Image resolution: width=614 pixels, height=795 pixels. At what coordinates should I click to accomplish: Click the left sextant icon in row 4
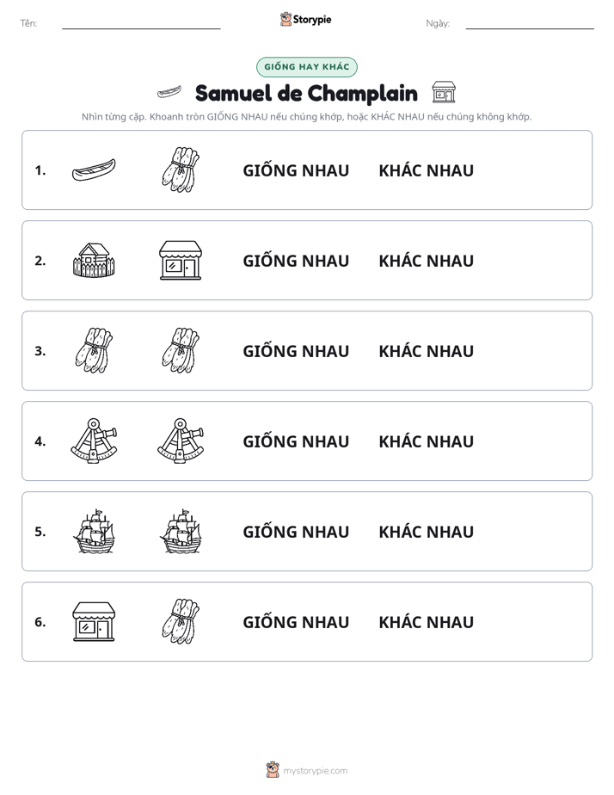click(94, 441)
